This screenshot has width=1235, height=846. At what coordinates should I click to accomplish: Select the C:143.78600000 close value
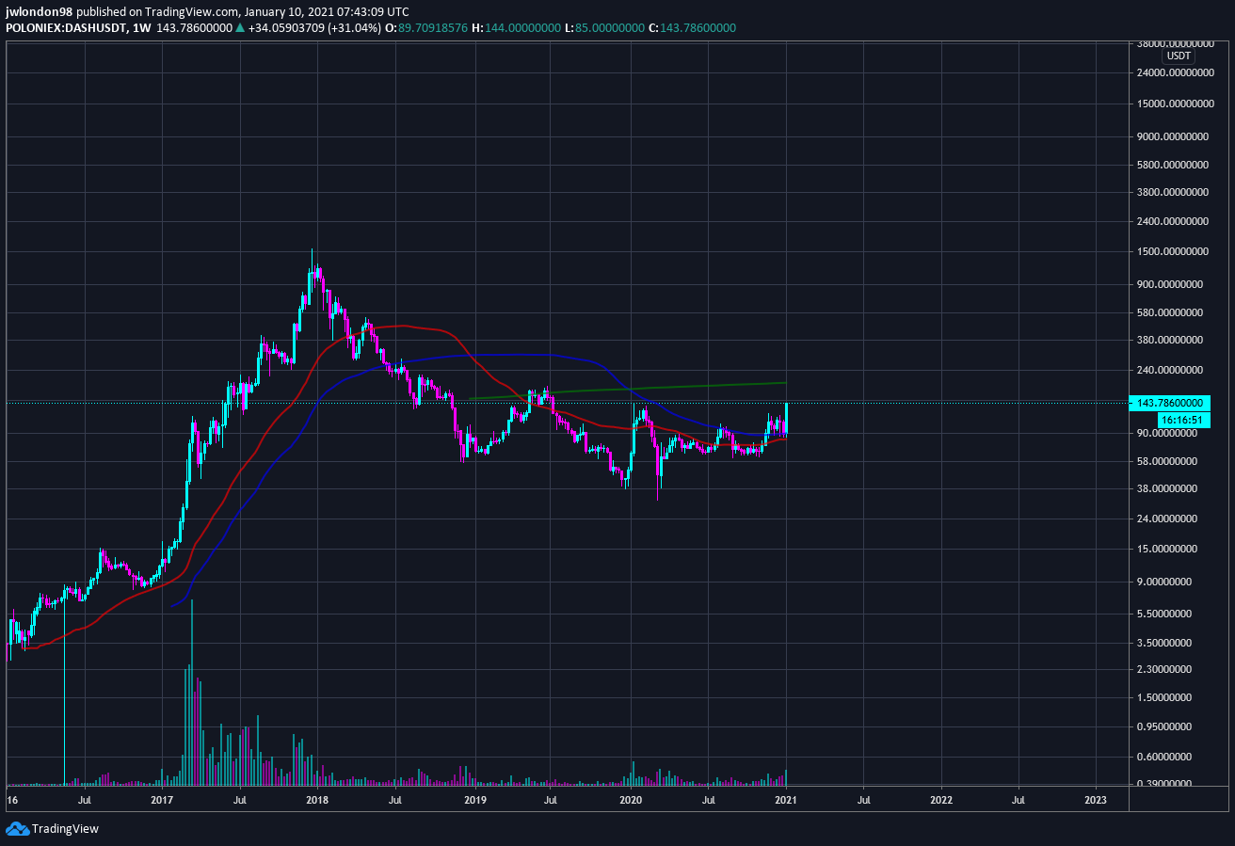(x=692, y=28)
